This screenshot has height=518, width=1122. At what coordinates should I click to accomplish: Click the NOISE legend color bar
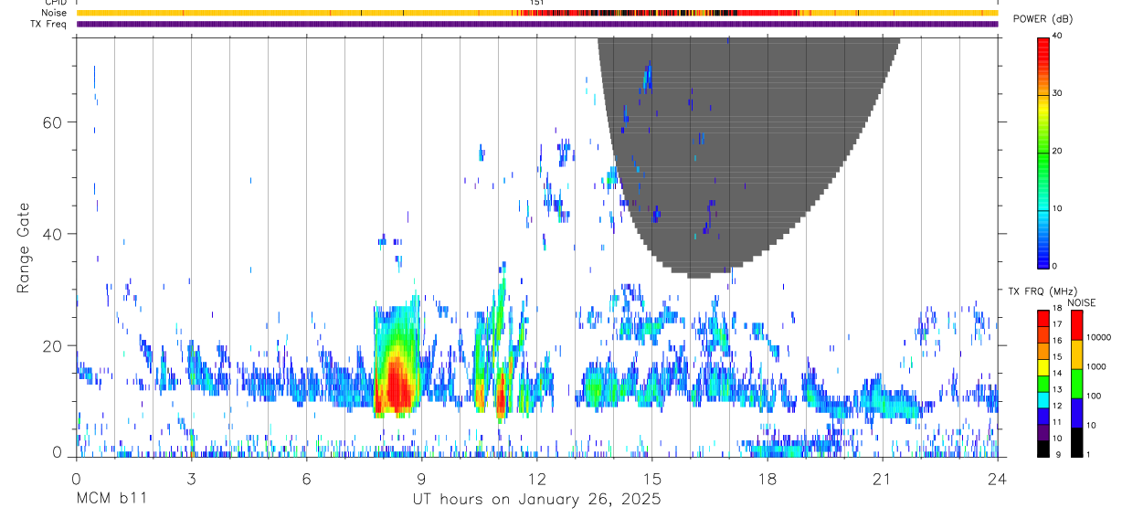[1077, 384]
